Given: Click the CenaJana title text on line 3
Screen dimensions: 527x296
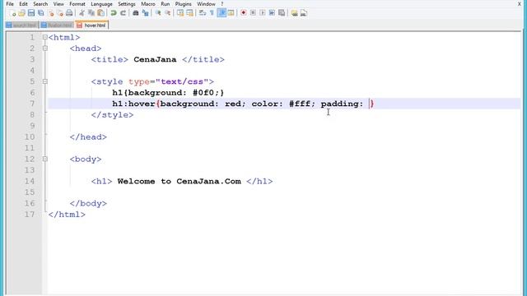Looking at the screenshot, I should click(x=155, y=59).
